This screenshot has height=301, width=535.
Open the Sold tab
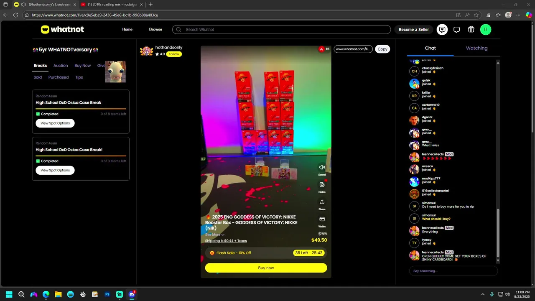coord(38,77)
